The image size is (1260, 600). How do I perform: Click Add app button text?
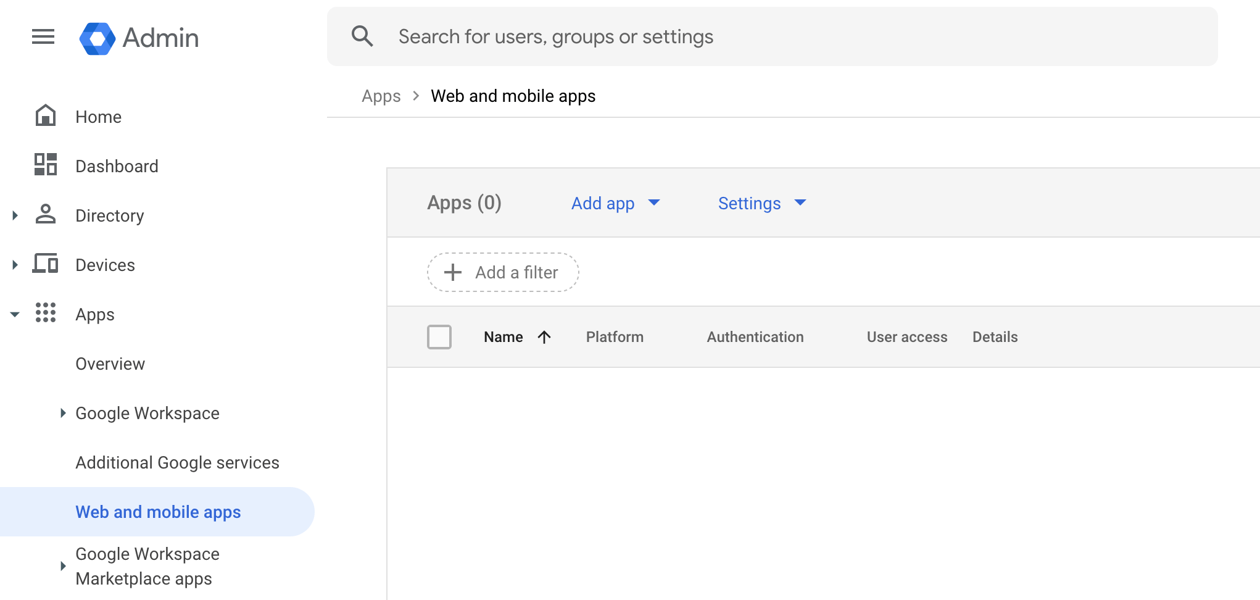[x=603, y=203]
